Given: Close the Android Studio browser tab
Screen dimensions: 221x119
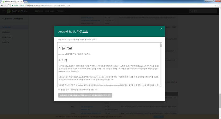Looking at the screenshot, I should (x=21, y=2).
